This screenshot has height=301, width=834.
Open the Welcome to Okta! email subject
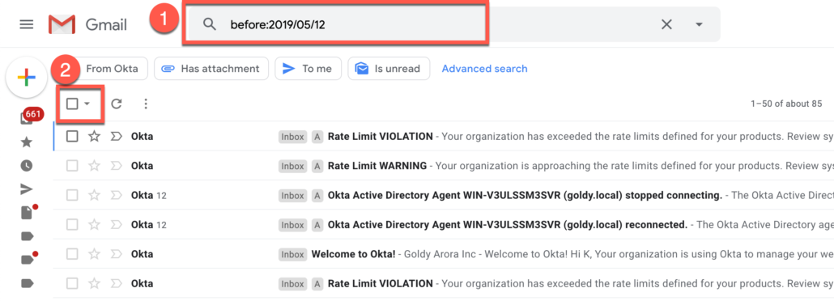[x=353, y=254]
